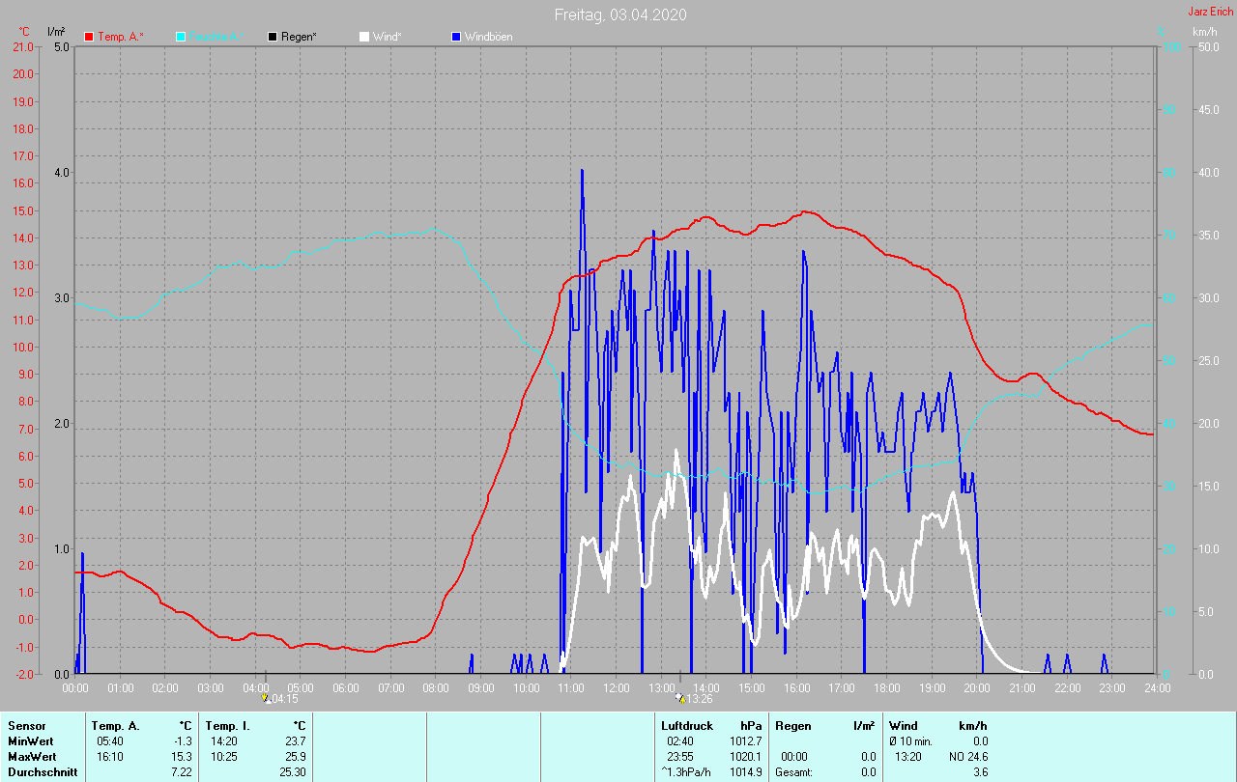Click the sunrise marker icon at 04:15
This screenshot has height=782, width=1237.
267,698
